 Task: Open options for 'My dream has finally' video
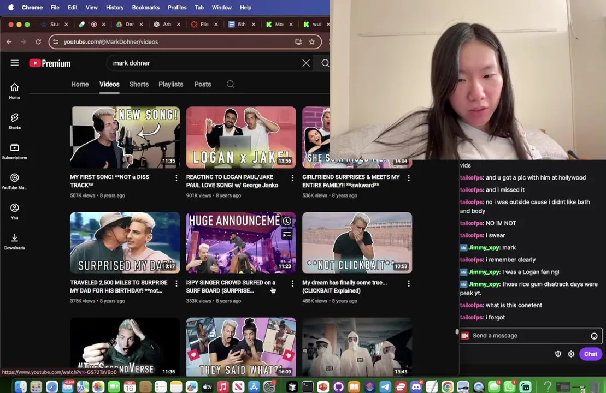(x=409, y=283)
